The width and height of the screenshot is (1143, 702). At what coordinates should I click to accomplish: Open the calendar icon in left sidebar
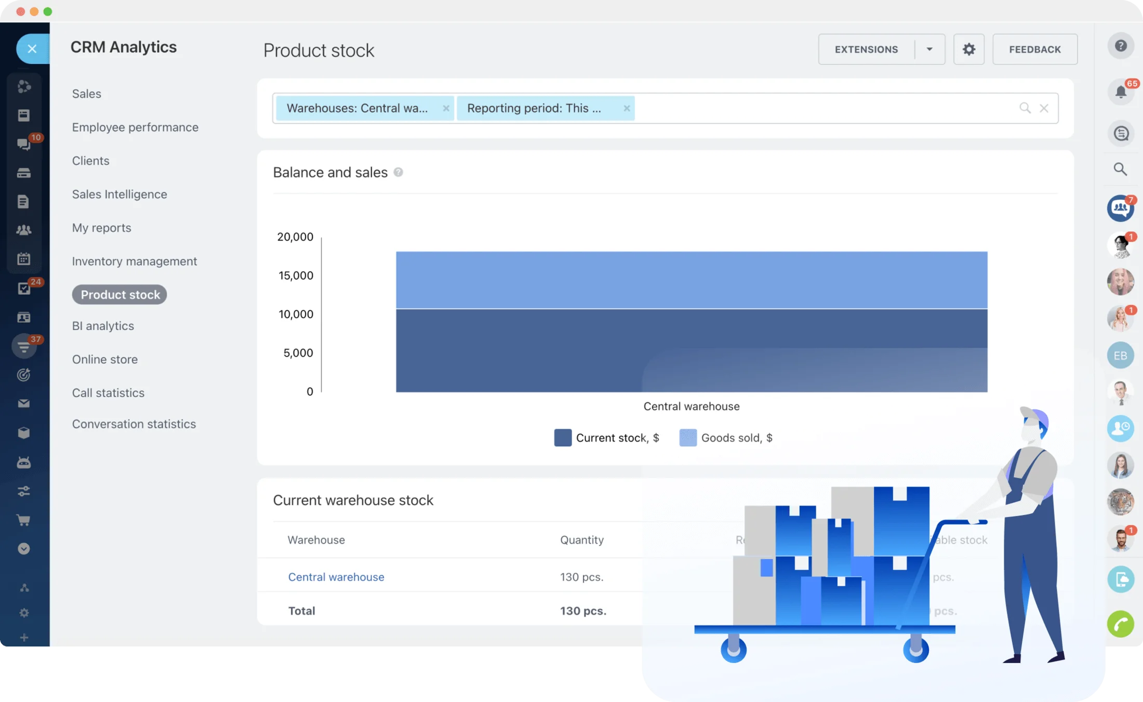pyautogui.click(x=24, y=258)
